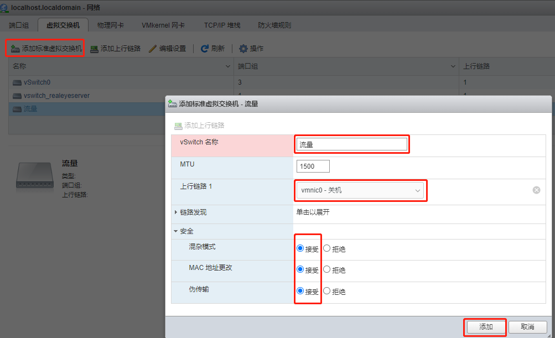This screenshot has width=555, height=338.
Task: Click the 流量 row switch icon
Action: pos(17,109)
